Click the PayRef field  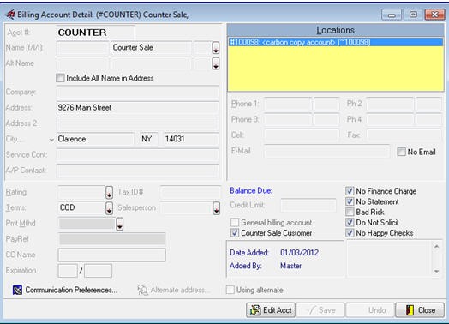(x=111, y=239)
